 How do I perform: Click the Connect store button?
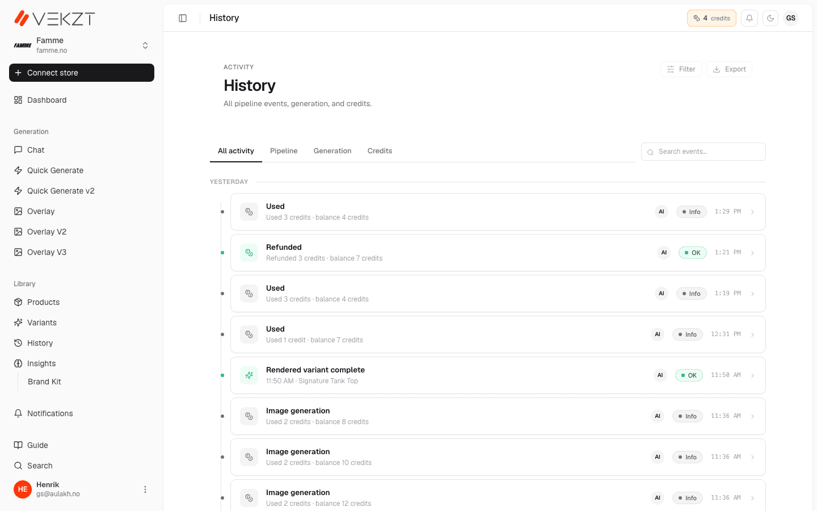click(82, 73)
